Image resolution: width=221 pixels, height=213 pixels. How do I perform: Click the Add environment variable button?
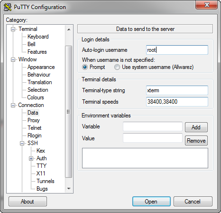[196, 127]
